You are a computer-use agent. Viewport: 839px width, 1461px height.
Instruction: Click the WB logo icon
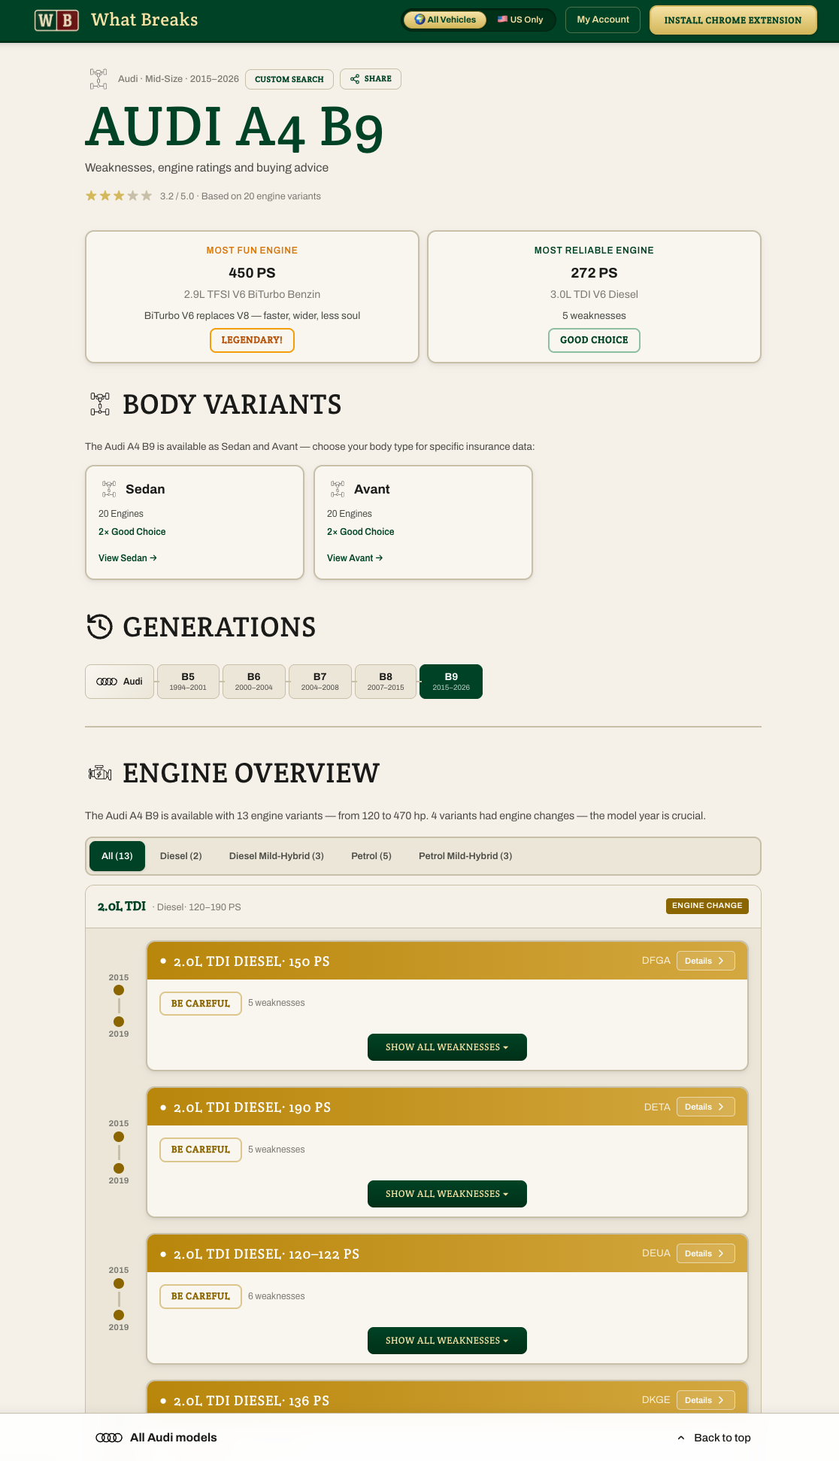coord(56,20)
